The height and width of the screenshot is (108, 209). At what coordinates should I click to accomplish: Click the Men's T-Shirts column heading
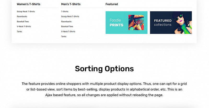coord(71,4)
